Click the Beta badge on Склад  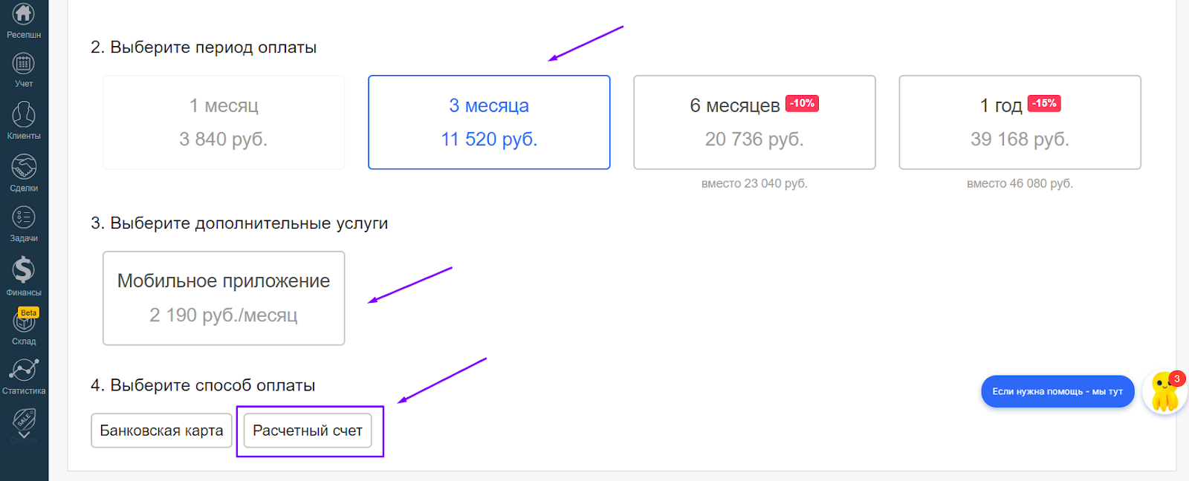[29, 313]
